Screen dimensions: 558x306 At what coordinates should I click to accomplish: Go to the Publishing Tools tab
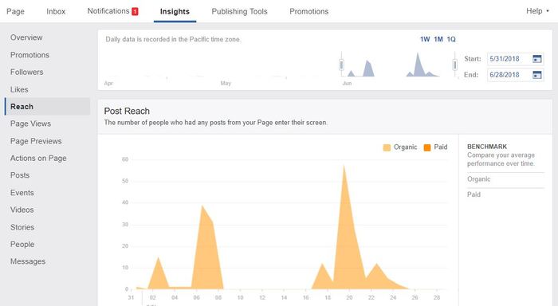tap(239, 11)
